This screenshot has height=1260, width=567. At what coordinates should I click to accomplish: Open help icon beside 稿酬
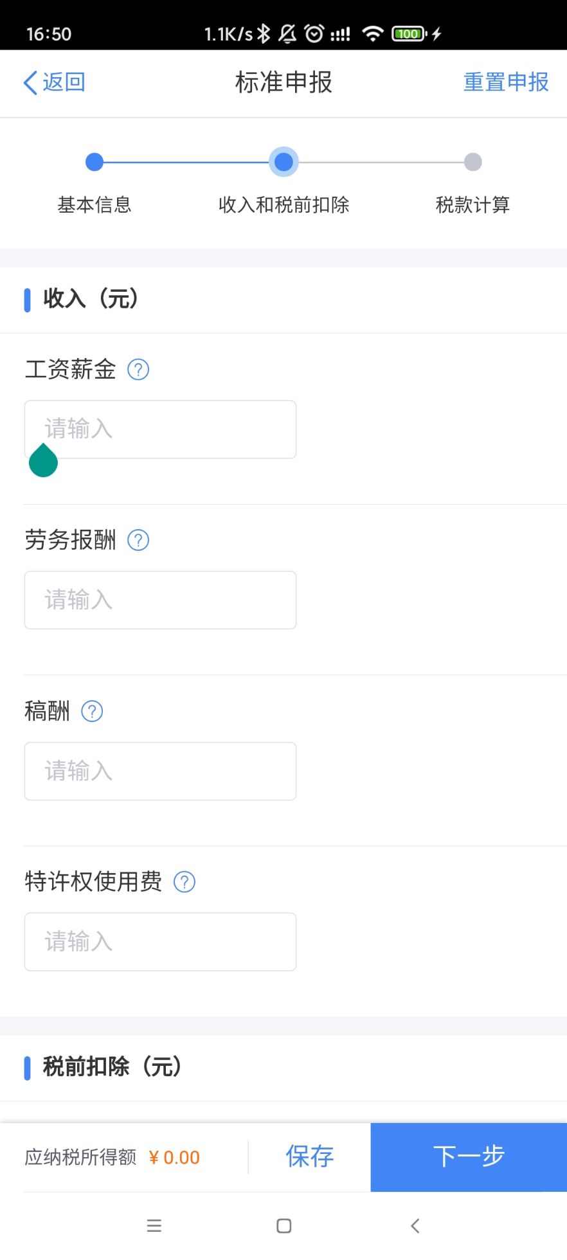(x=92, y=712)
